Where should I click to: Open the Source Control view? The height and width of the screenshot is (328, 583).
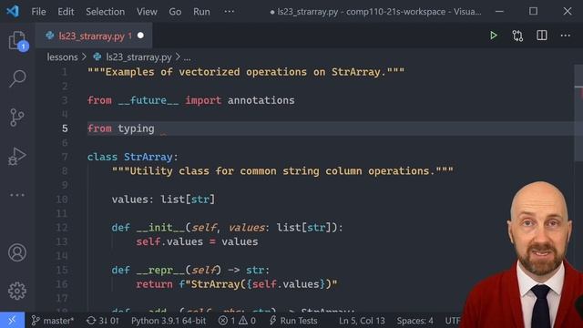tap(16, 118)
